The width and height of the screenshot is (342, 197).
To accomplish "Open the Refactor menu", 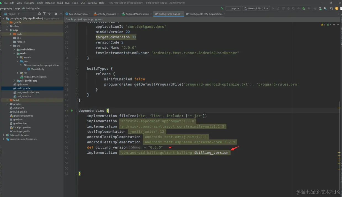I will (50, 3).
